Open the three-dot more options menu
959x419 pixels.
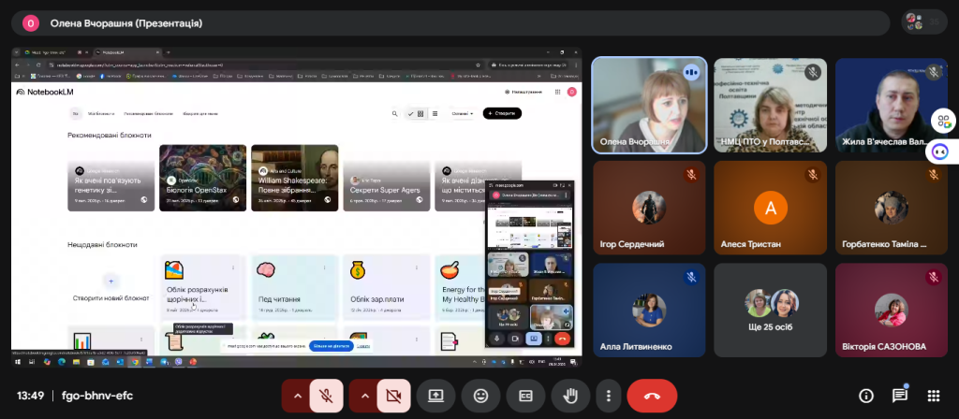click(x=610, y=396)
